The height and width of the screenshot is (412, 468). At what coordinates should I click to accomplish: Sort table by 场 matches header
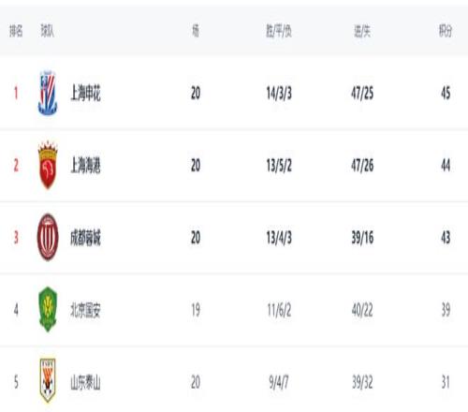coord(196,31)
